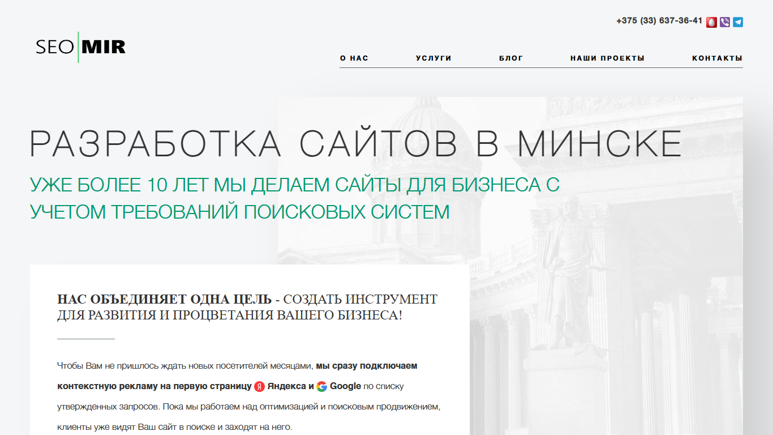This screenshot has height=435, width=773.
Task: Click the line ДЛЯ РАЗВИТИЯ И ПРОЦВЕТАНИЯ ВАШЕГО БИЗНЕСА!
Action: [230, 315]
